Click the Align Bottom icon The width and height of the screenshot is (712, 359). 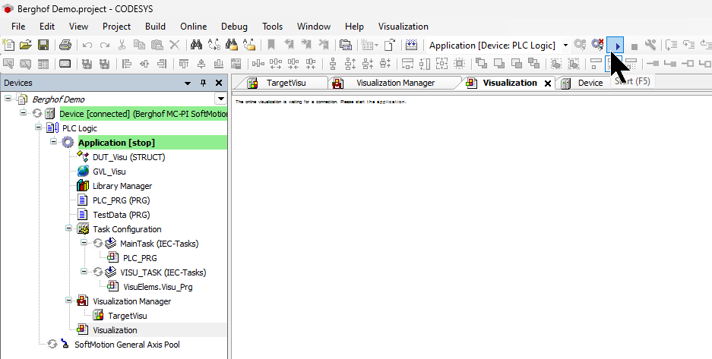[x=219, y=64]
